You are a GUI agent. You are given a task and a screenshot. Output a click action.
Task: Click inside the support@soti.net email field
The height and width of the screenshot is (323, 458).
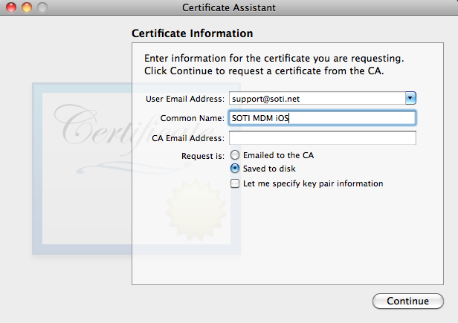point(317,99)
